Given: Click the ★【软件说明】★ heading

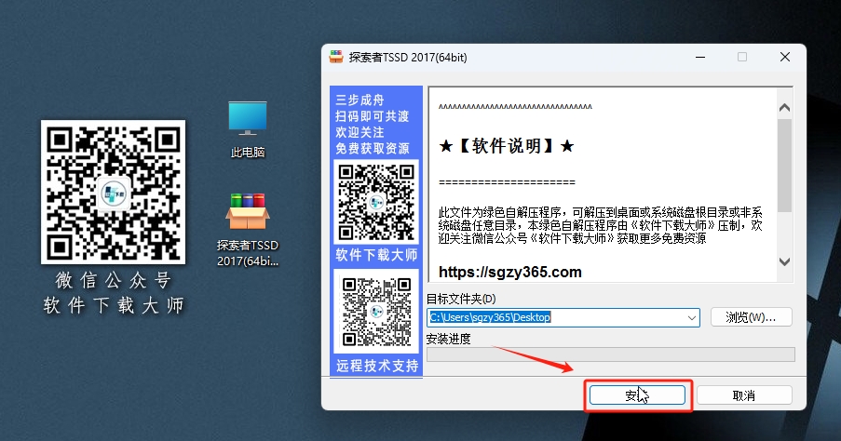Looking at the screenshot, I should pyautogui.click(x=507, y=146).
